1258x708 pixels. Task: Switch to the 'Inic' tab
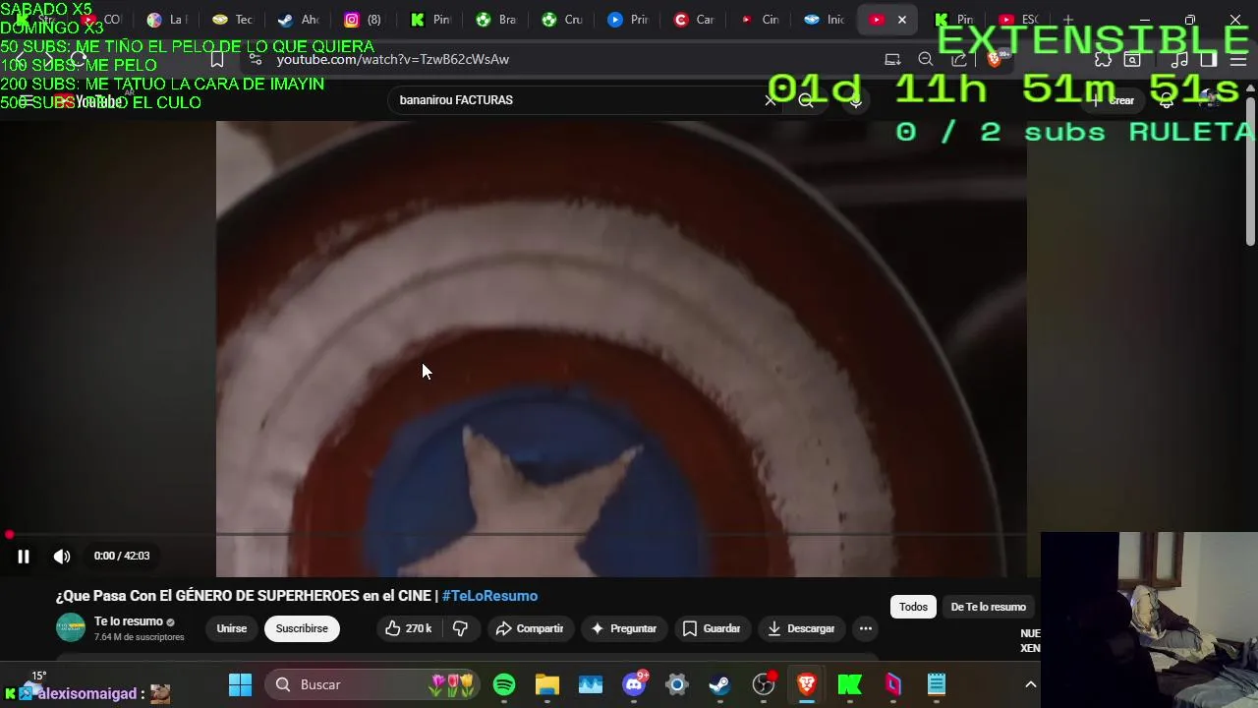click(x=825, y=20)
